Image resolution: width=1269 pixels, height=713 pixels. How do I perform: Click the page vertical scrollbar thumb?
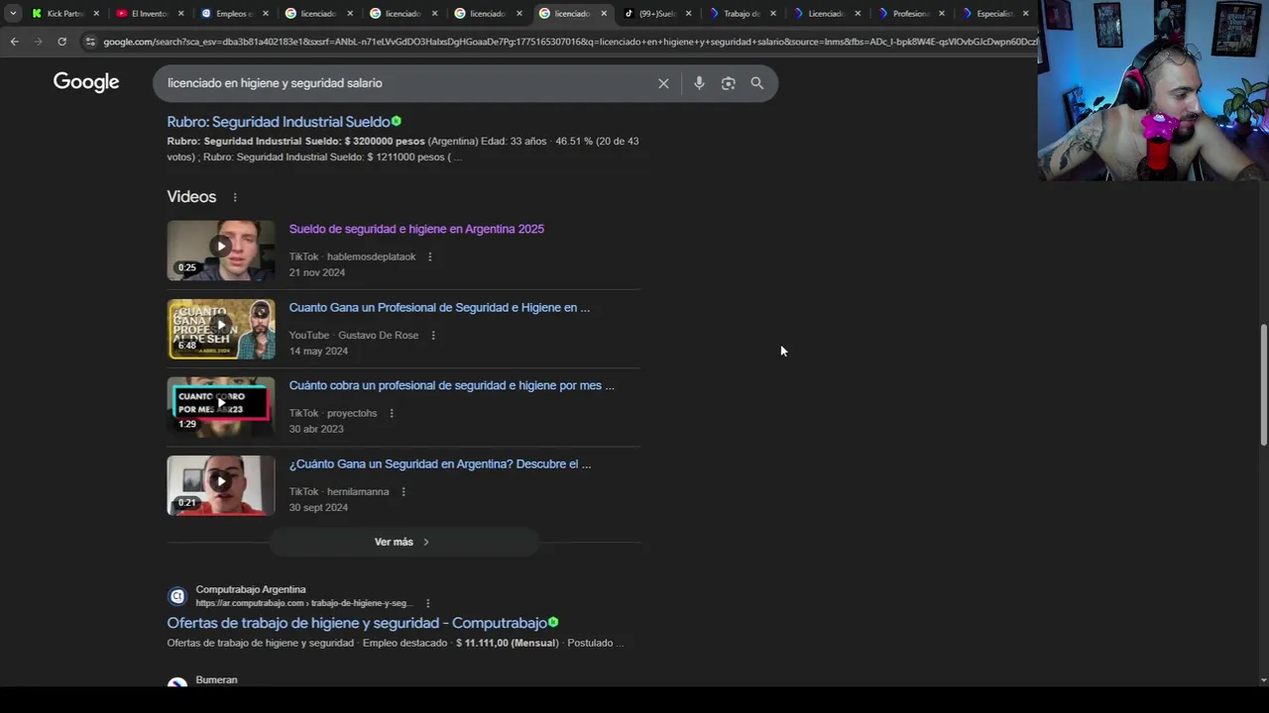coord(1263,384)
